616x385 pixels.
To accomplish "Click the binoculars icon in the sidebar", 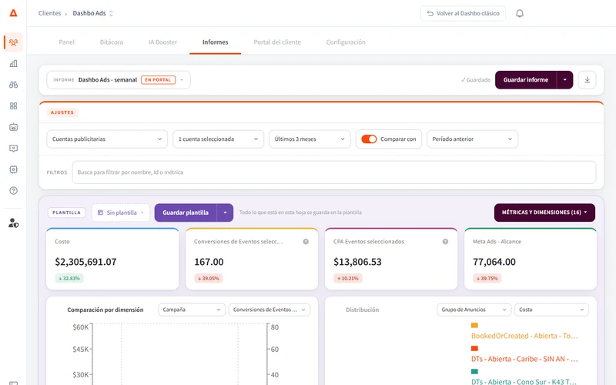I will coord(13,85).
